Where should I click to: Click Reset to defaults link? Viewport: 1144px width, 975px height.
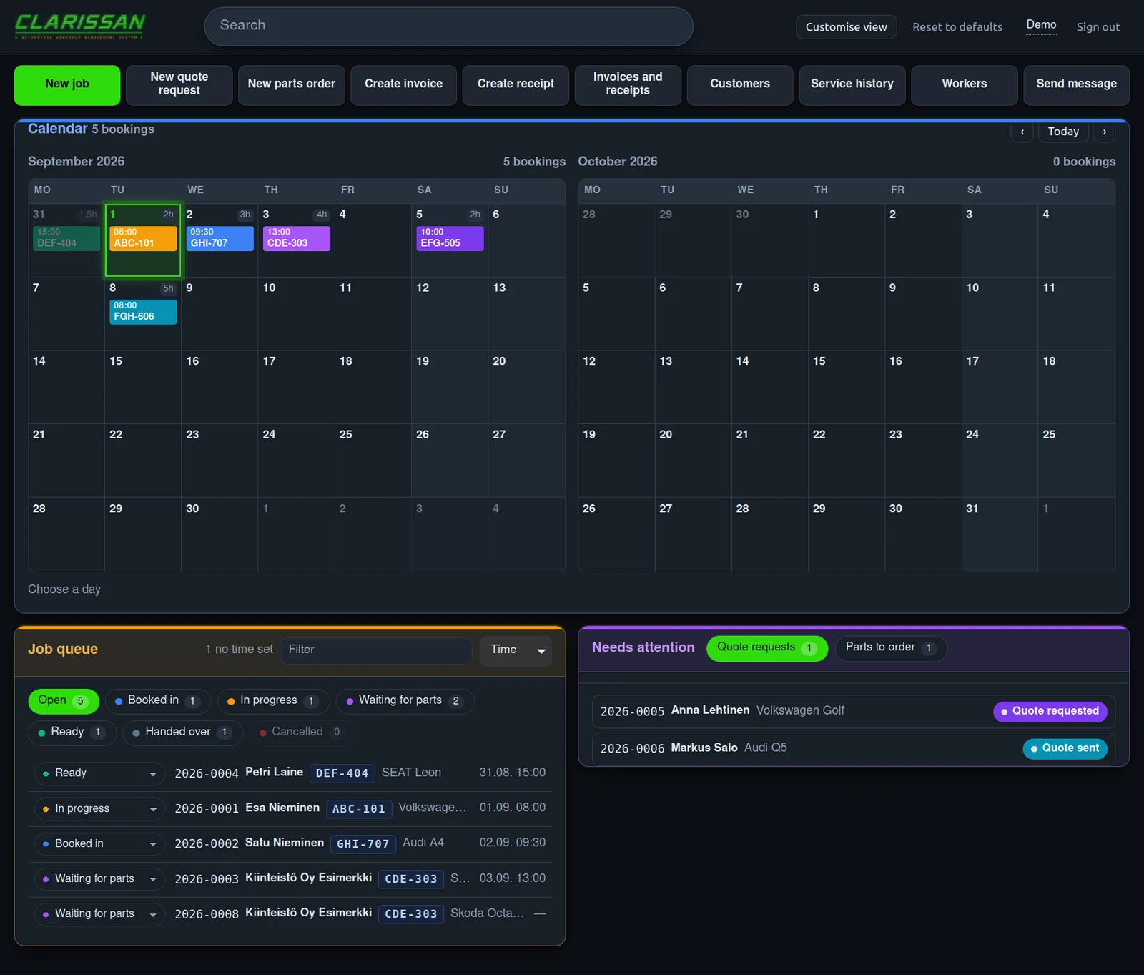(957, 27)
